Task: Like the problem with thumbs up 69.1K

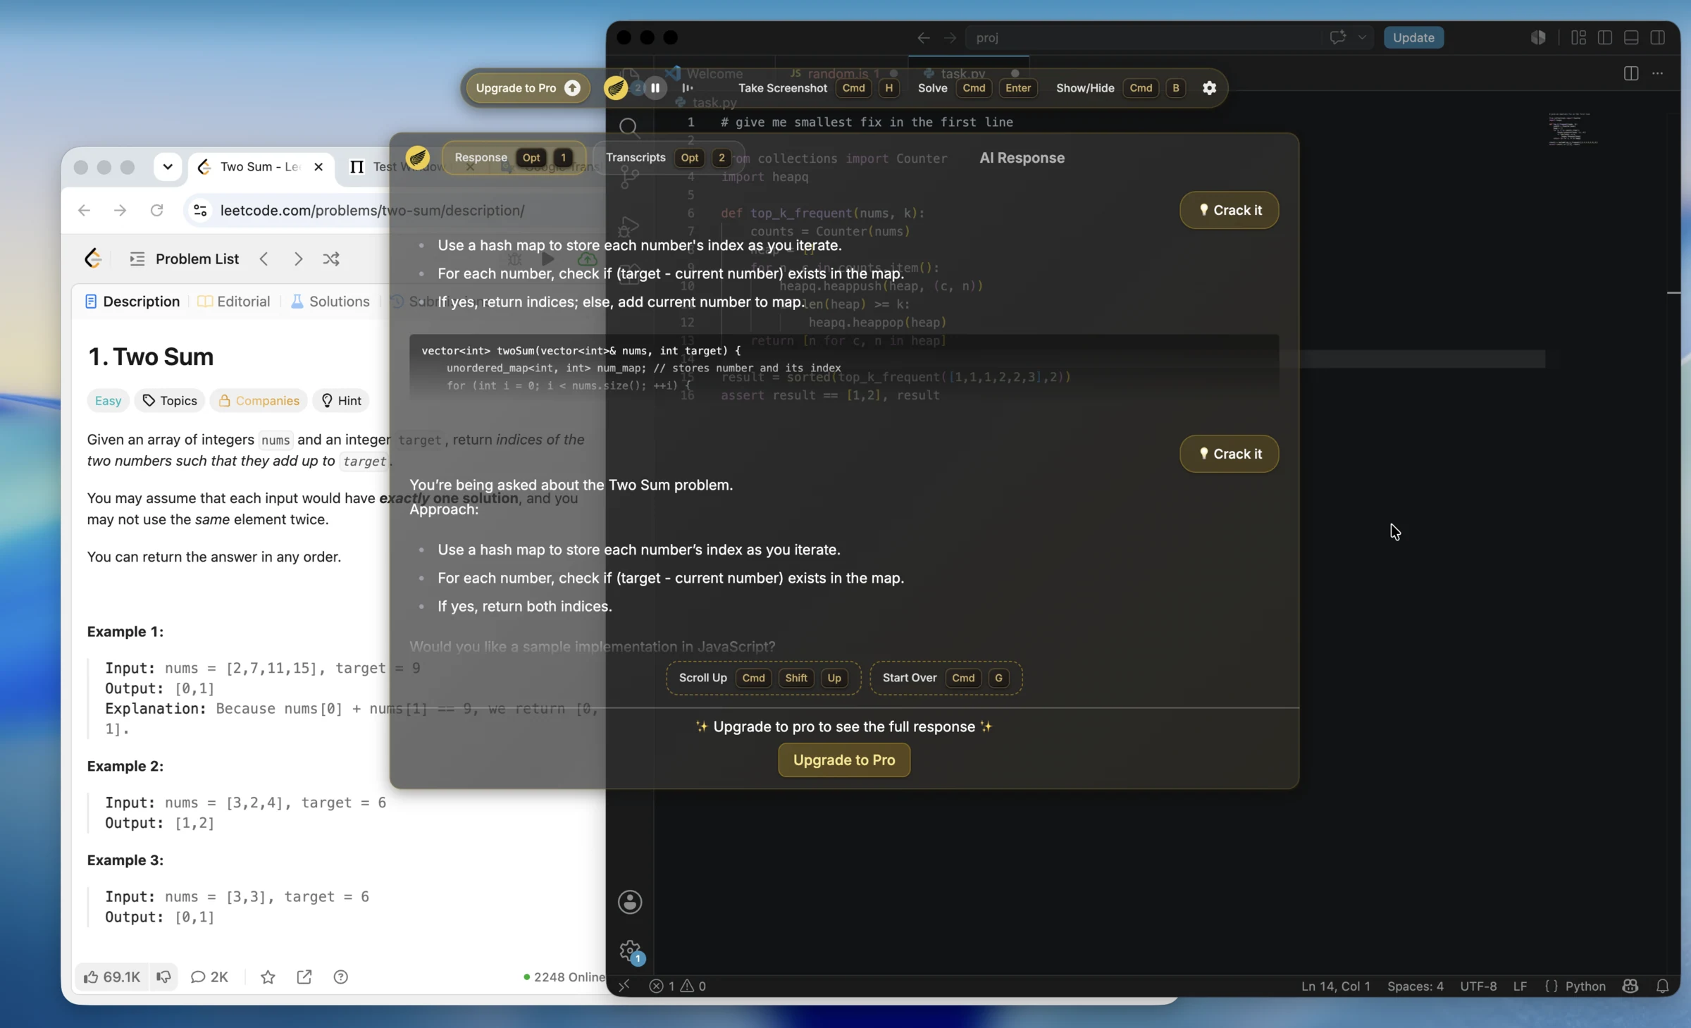Action: tap(112, 977)
